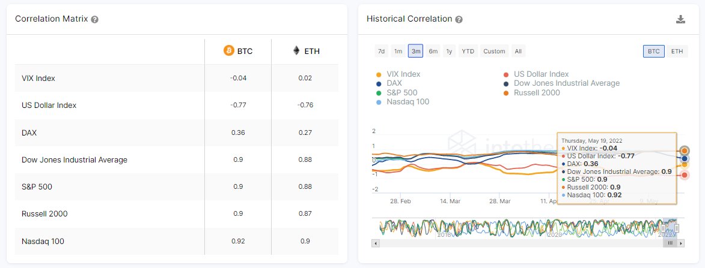The width and height of the screenshot is (705, 268).
Task: Toggle VIX Index series in legend
Action: pos(398,74)
